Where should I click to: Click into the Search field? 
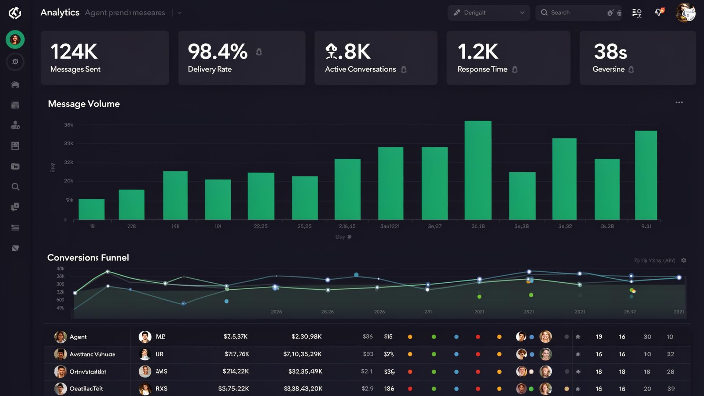(578, 13)
